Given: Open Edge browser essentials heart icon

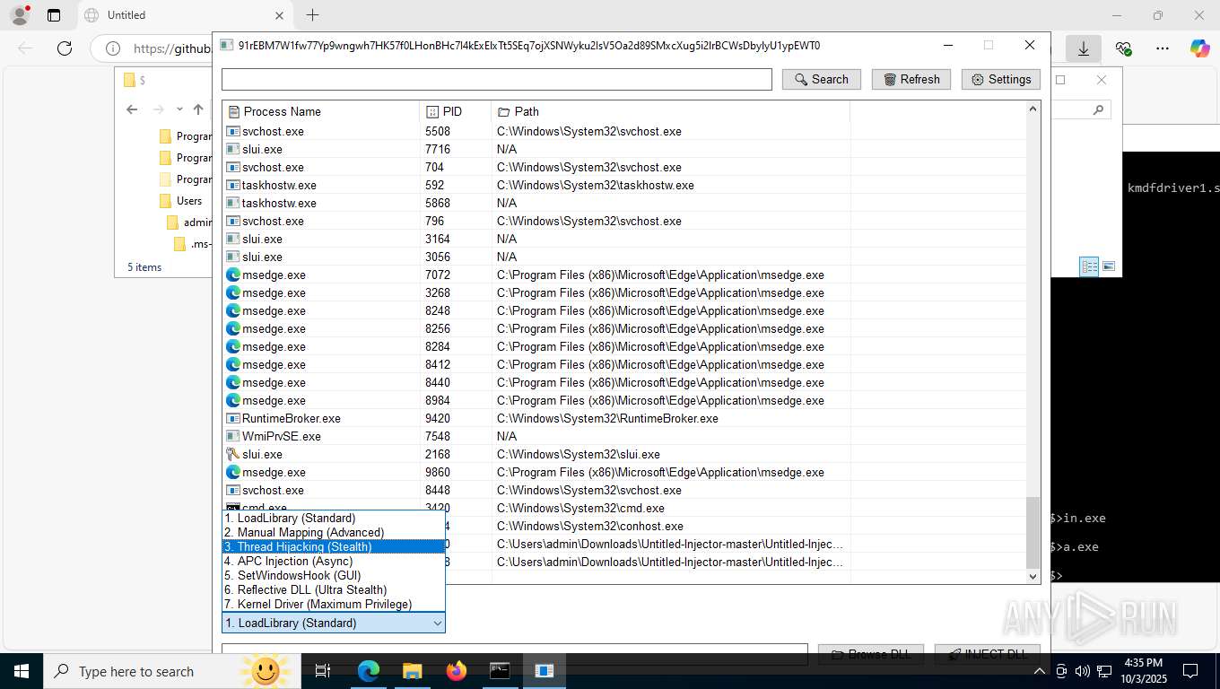Looking at the screenshot, I should (x=1123, y=48).
